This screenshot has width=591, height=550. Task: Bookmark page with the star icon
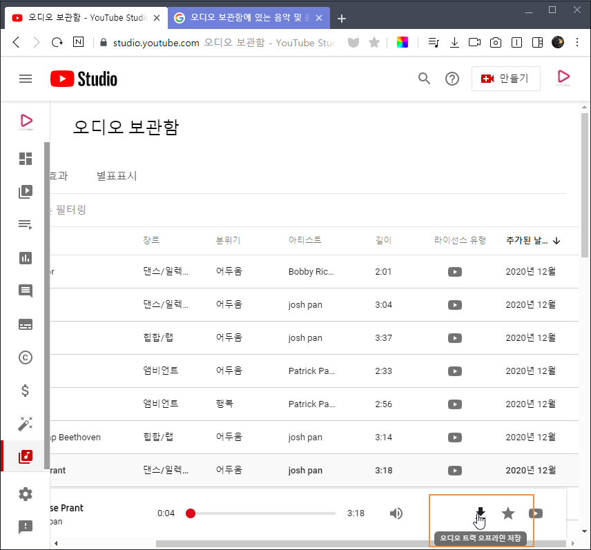[374, 42]
